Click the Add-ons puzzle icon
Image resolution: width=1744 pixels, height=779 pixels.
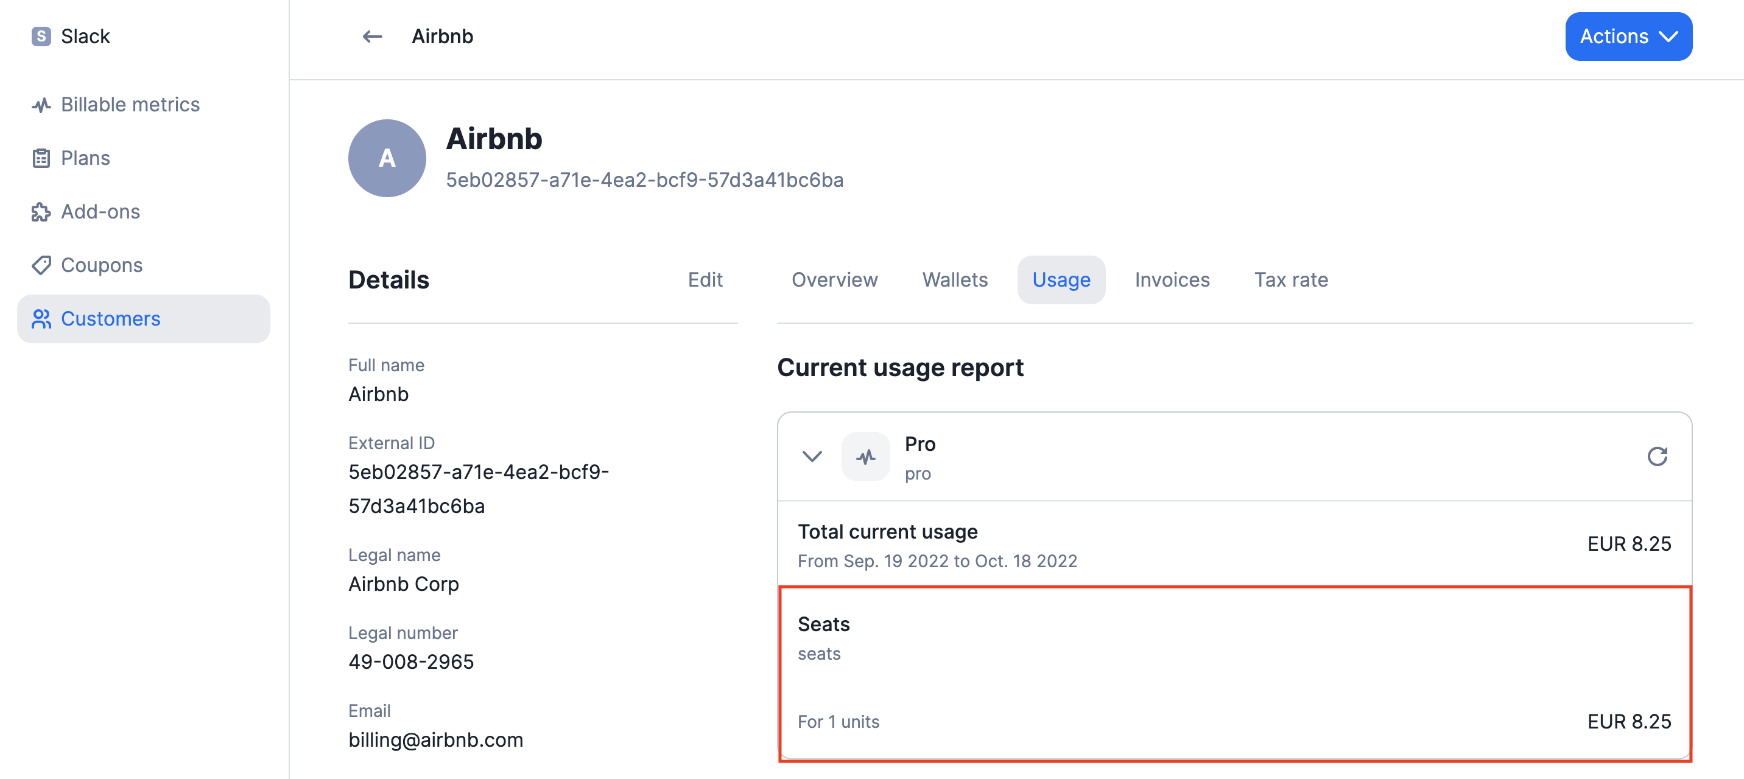click(41, 212)
